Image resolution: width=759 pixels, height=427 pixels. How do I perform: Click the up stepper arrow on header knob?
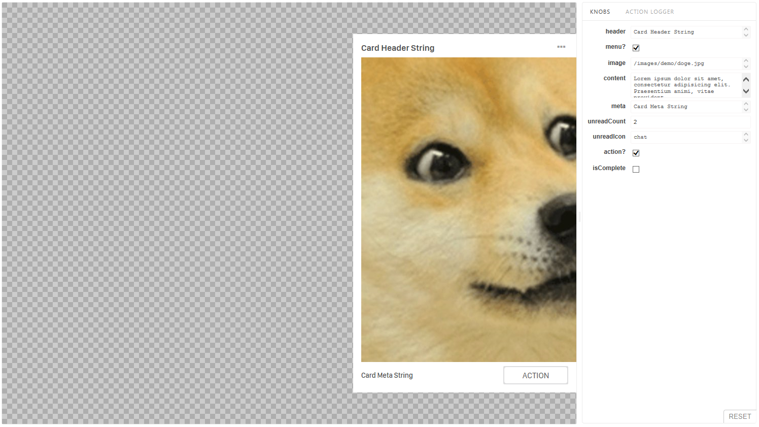[x=746, y=29]
